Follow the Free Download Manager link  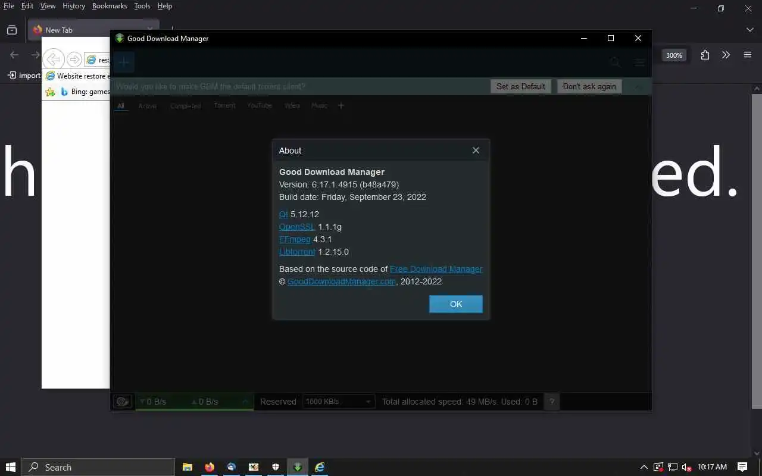(x=436, y=269)
